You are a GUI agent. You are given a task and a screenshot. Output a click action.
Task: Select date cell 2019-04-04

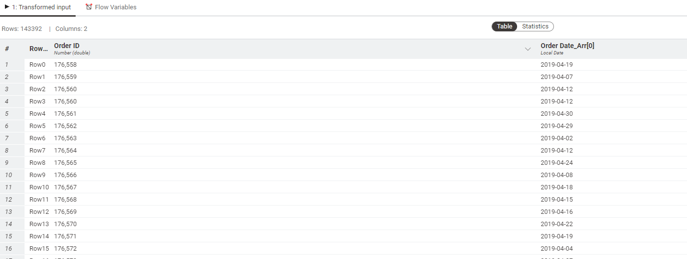(x=556, y=249)
